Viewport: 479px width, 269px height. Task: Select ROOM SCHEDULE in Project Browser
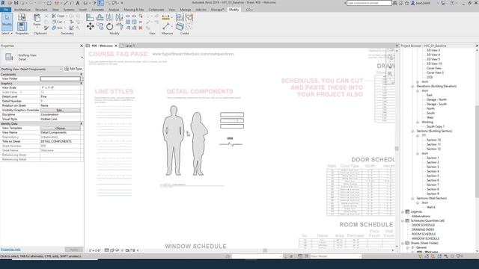[424, 234]
